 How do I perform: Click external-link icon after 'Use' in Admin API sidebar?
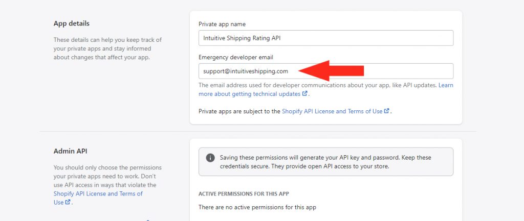click(x=68, y=202)
